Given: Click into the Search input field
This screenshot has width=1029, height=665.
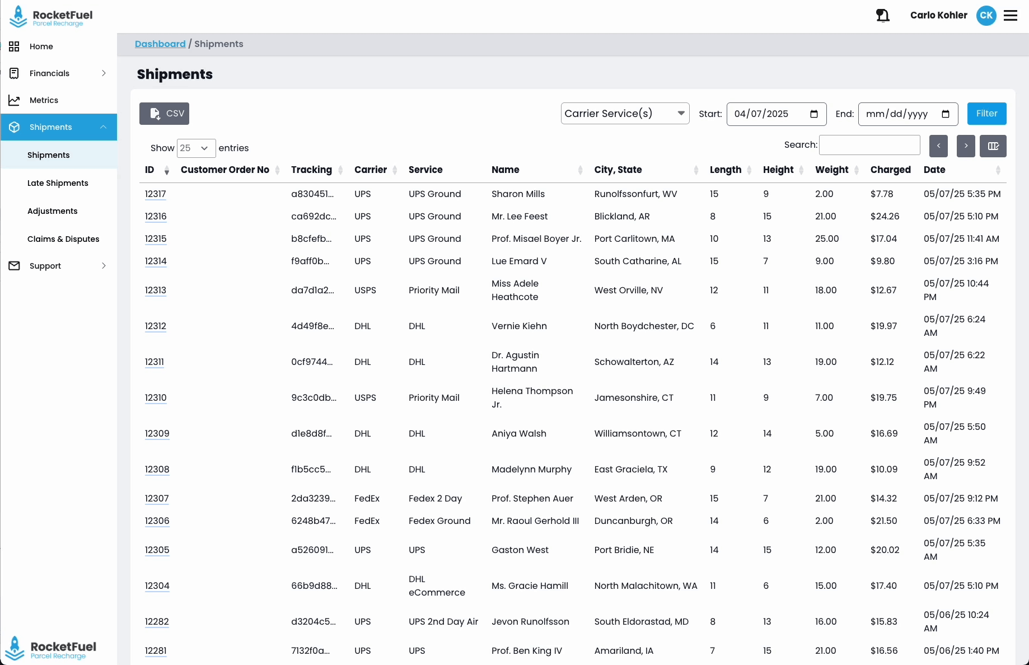Looking at the screenshot, I should click(x=869, y=145).
